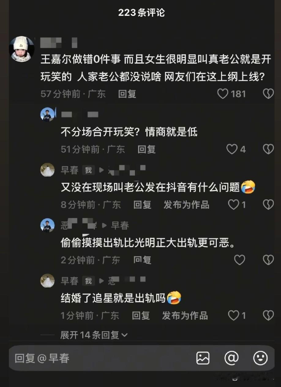This screenshot has width=281, height=387.
Task: Open top commenter's avatar with white hat
Action: pos(21,49)
